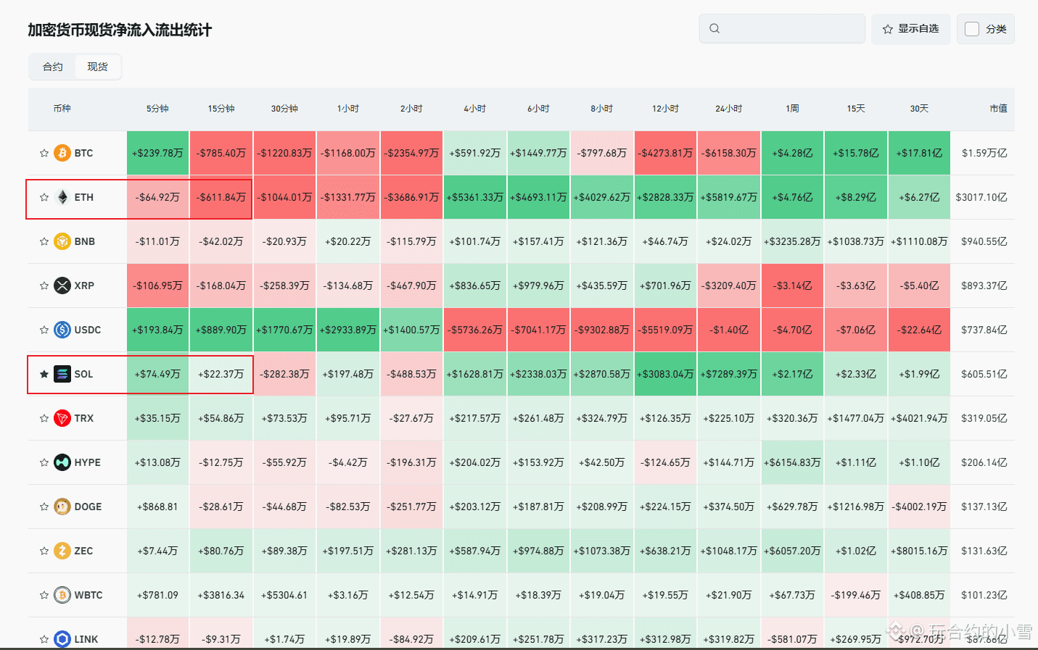
Task: Click the XRP coin logo
Action: pyautogui.click(x=62, y=286)
